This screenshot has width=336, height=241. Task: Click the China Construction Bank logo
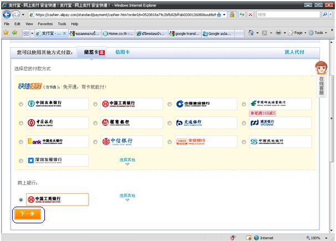[x=206, y=104]
